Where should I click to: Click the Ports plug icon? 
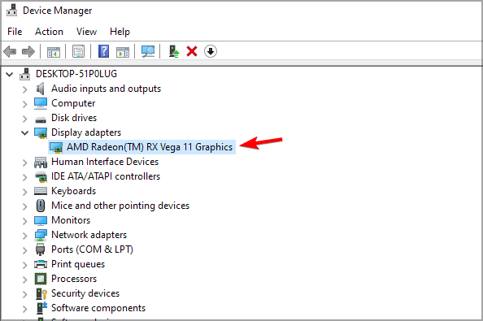41,249
